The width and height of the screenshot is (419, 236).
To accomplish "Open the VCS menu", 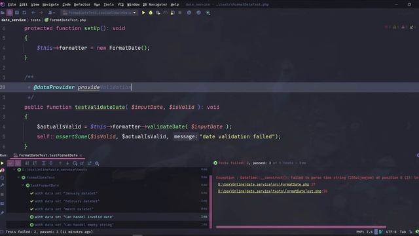I will [x=120, y=5].
